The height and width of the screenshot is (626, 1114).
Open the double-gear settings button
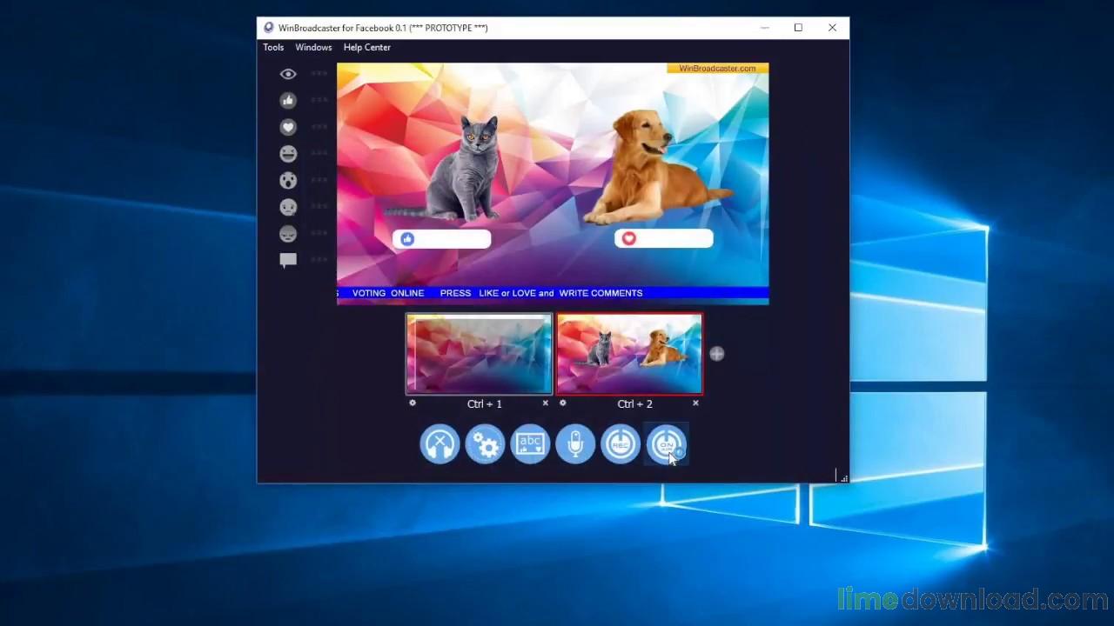pos(485,444)
